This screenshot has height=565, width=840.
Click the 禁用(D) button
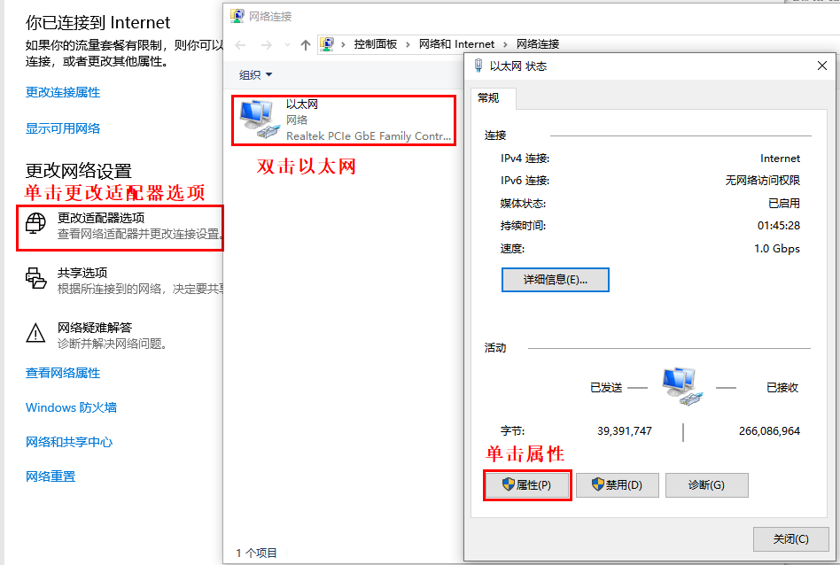click(617, 485)
